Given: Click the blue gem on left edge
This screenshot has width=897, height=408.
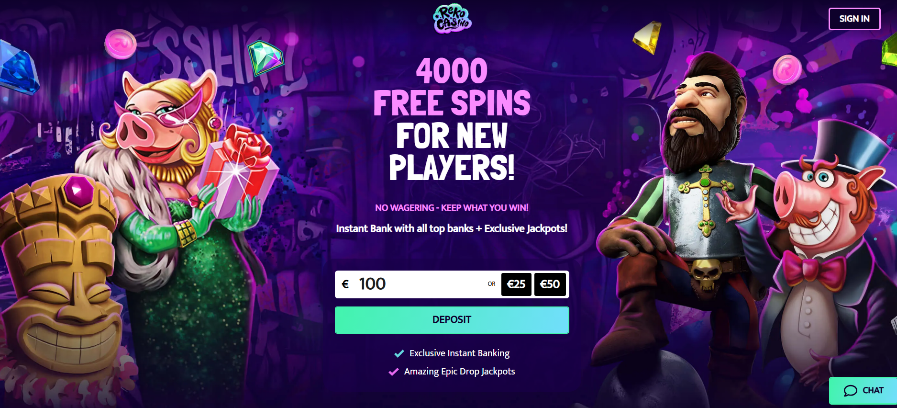Looking at the screenshot, I should coord(17,67).
